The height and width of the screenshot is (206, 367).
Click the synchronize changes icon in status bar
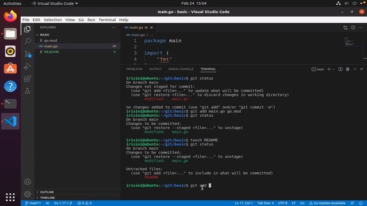tap(48, 203)
